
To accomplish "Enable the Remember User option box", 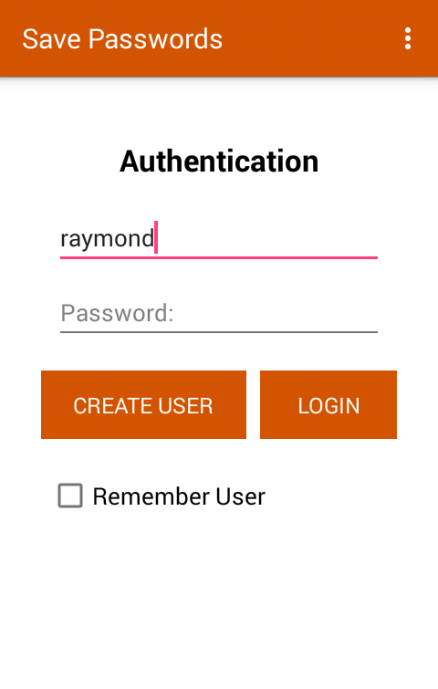I will (70, 496).
